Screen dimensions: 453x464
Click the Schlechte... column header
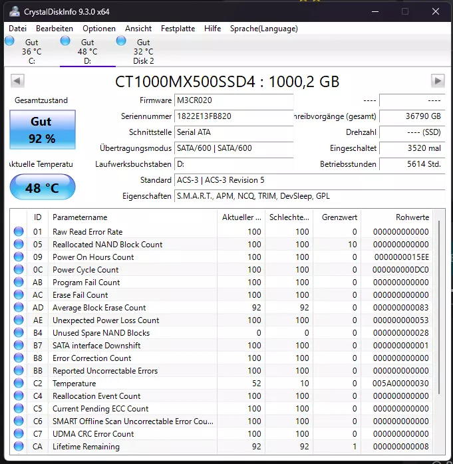289,217
